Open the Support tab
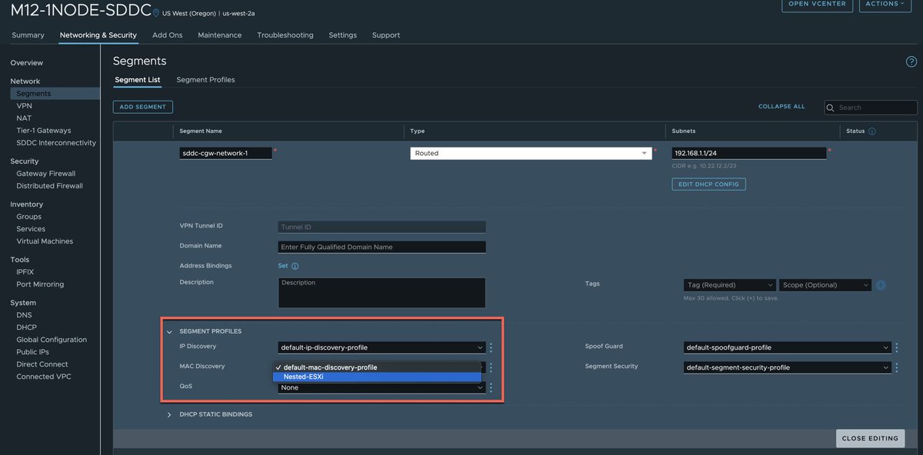The width and height of the screenshot is (923, 455). tap(385, 35)
